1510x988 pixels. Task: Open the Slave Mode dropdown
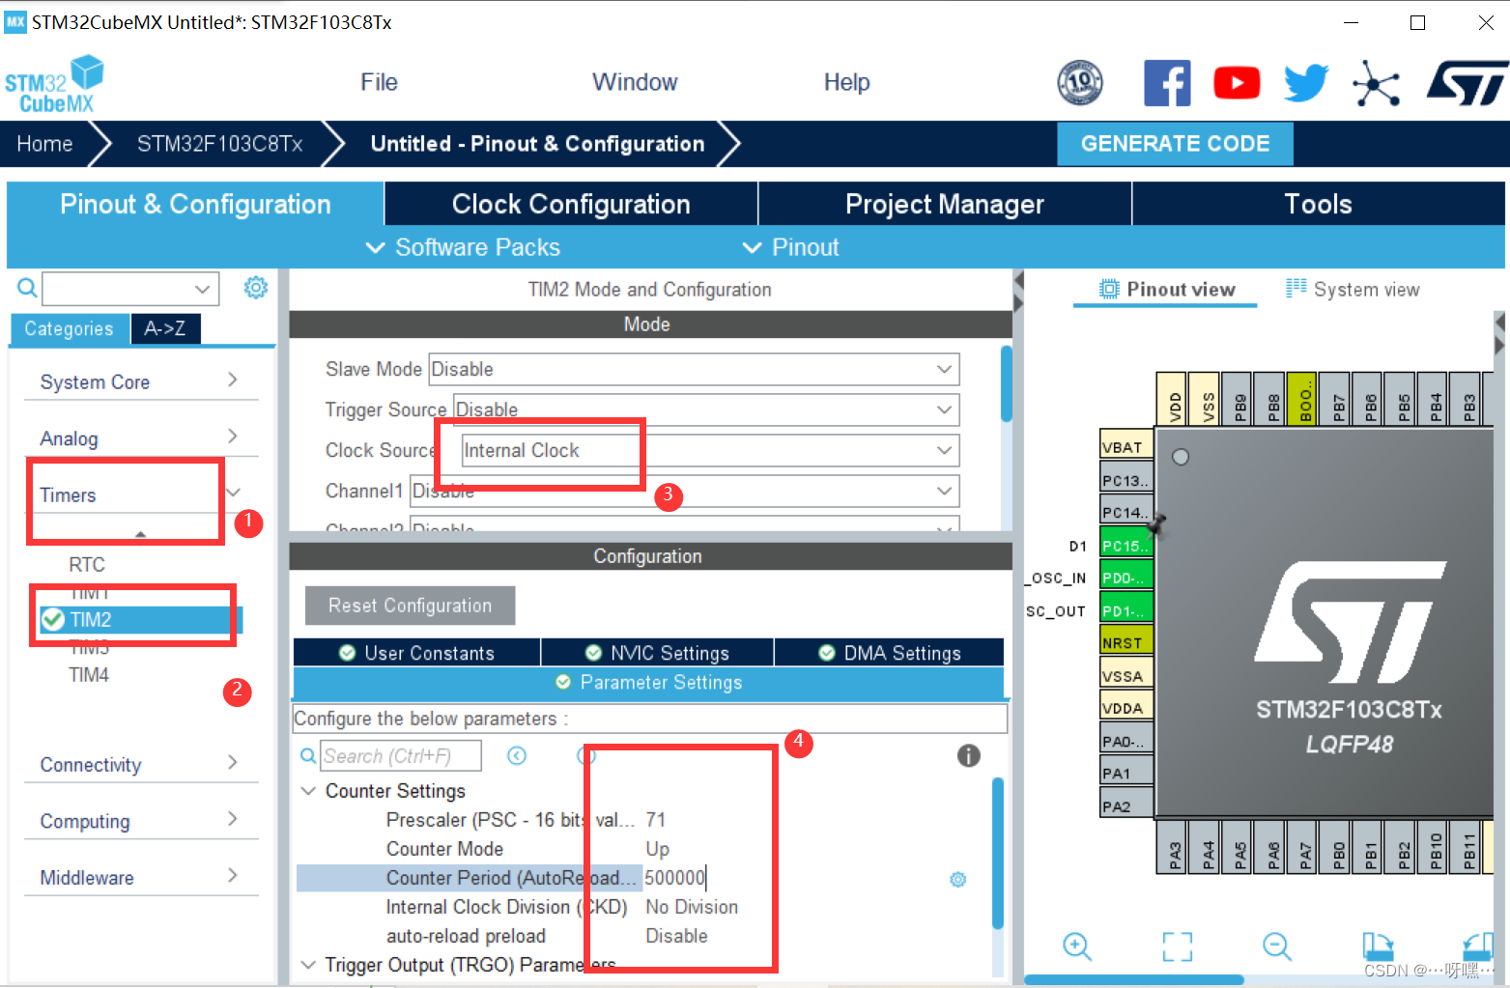point(944,369)
